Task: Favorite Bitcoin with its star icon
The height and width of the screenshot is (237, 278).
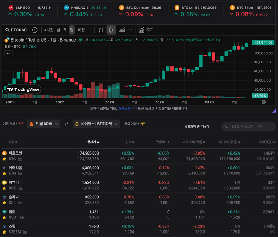Action: pyautogui.click(x=4, y=159)
